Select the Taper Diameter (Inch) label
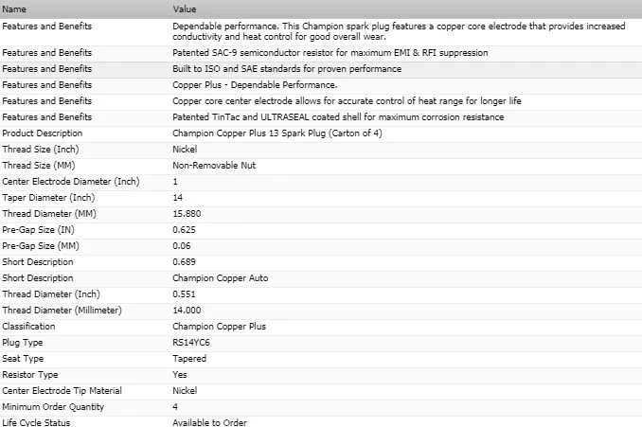 click(48, 197)
